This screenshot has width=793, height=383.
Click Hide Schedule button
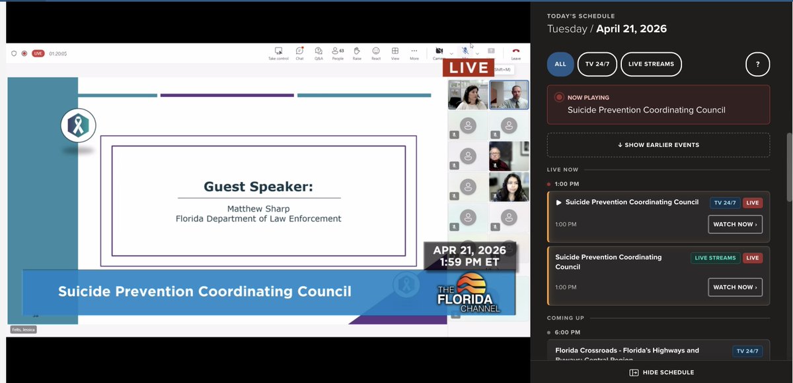click(661, 372)
